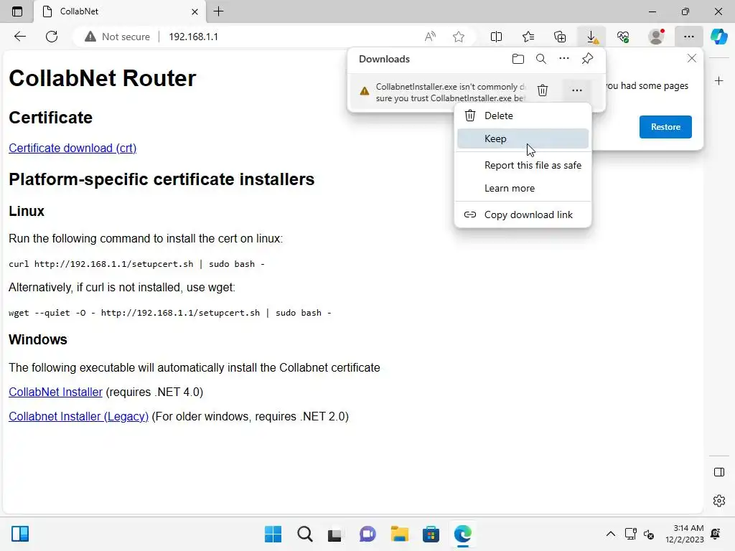Click the Restore button

click(665, 127)
